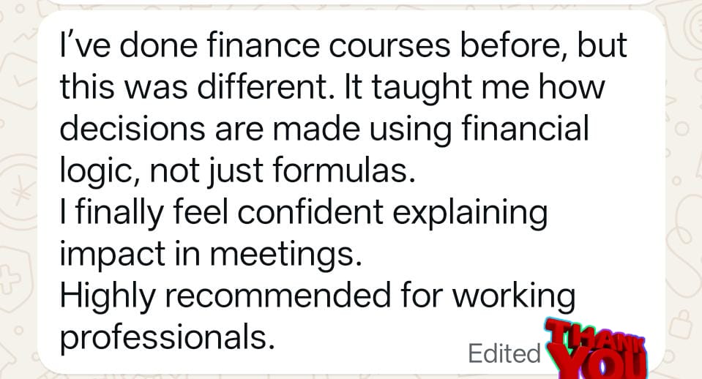Screen dimensions: 702x379
Task: Tap the partial message bubble at the top
Action: (351, 2)
